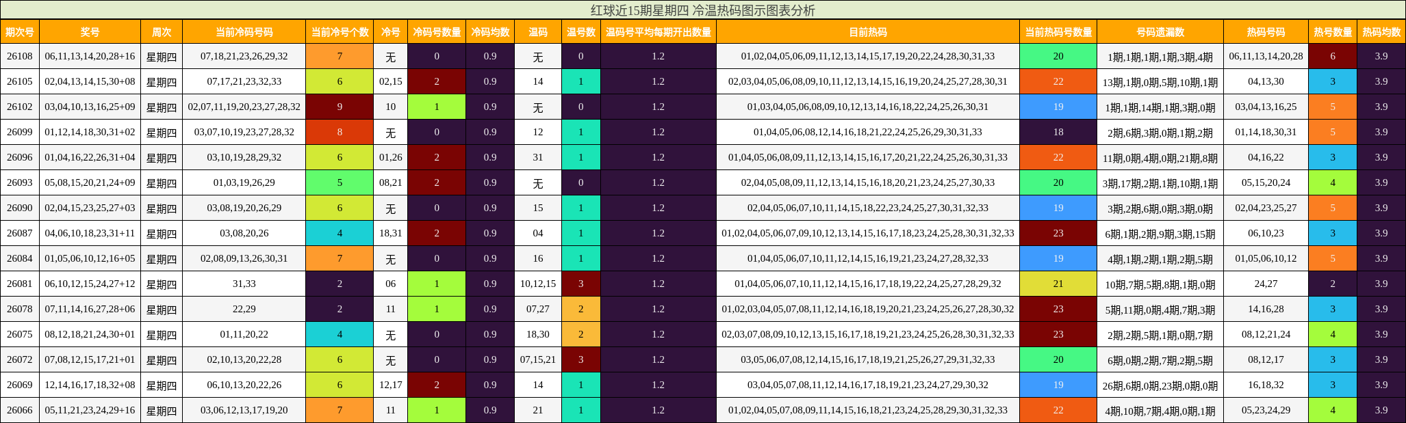1406x423 pixels.
Task: Click warm code cell 10,12,15
Action: tap(538, 284)
